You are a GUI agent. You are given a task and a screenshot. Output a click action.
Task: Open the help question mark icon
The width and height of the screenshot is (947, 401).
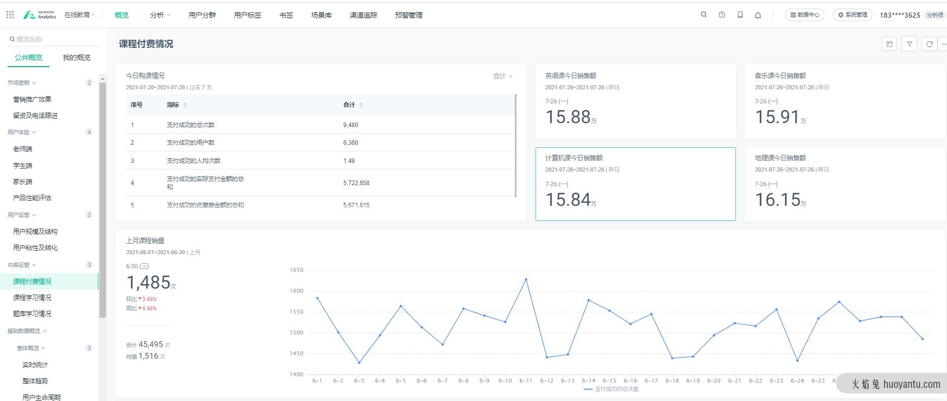722,15
